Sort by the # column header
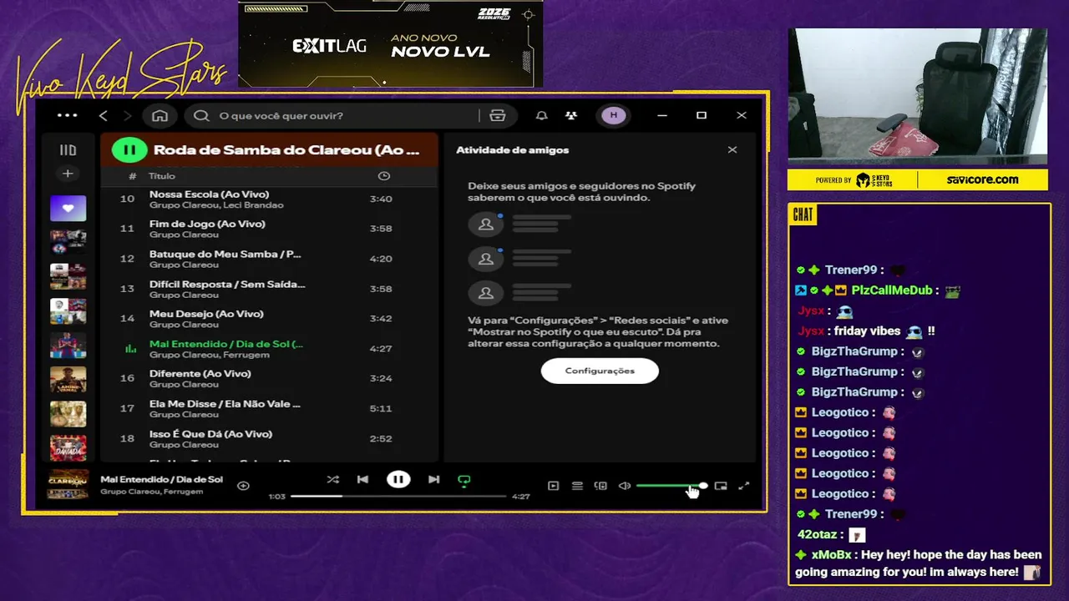1069x601 pixels. coord(132,176)
